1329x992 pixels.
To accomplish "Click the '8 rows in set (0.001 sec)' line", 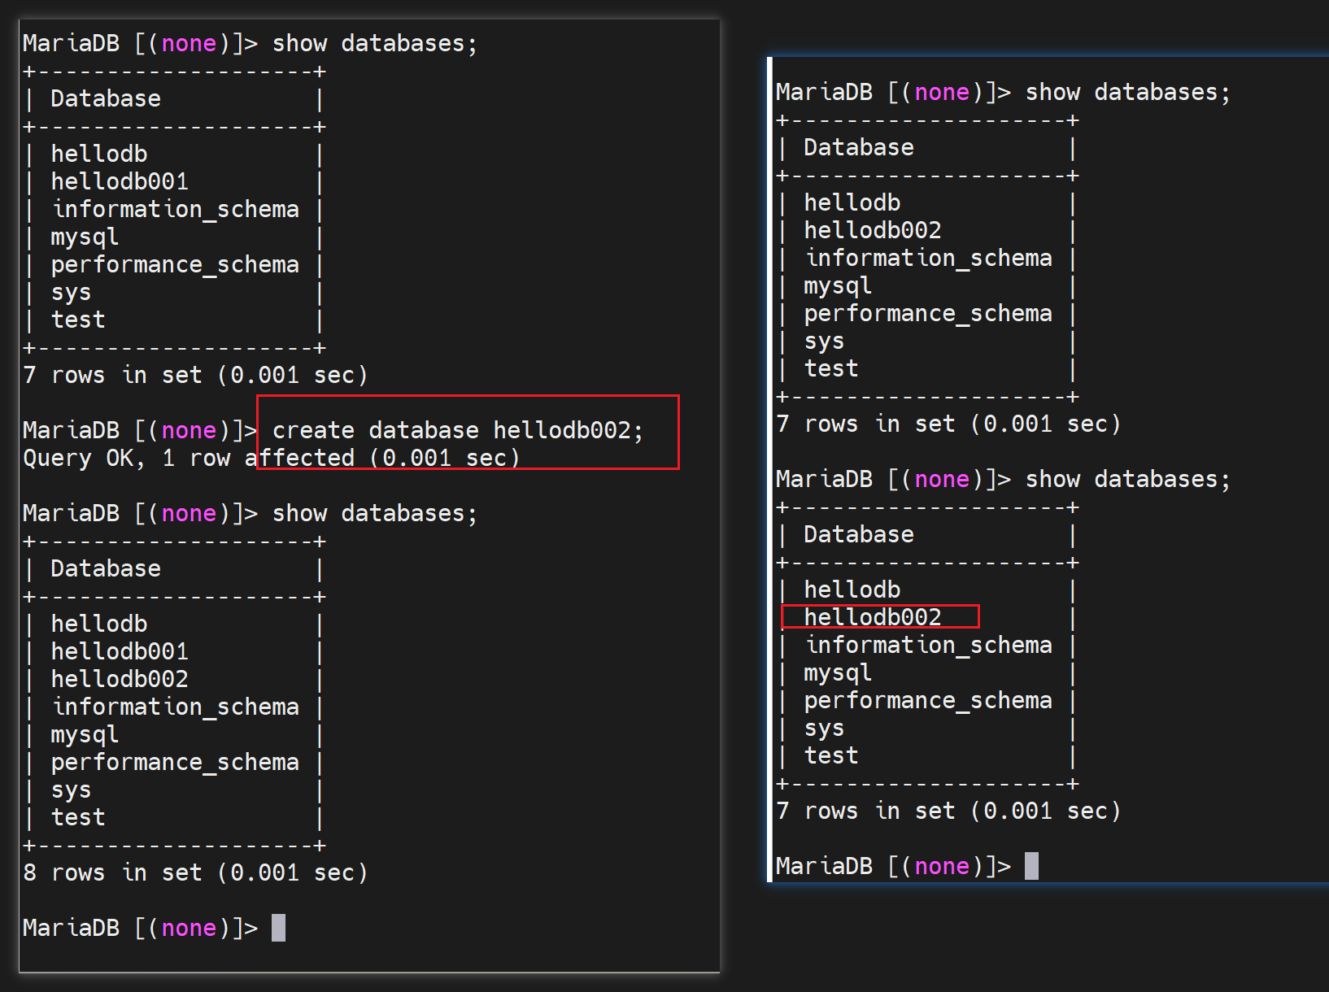I will tap(195, 872).
